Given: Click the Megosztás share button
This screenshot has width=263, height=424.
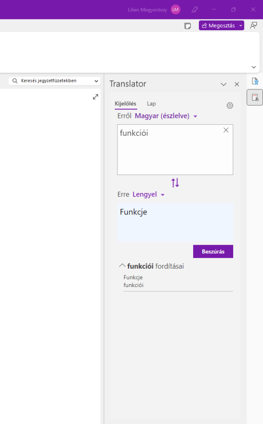Looking at the screenshot, I should [x=218, y=26].
